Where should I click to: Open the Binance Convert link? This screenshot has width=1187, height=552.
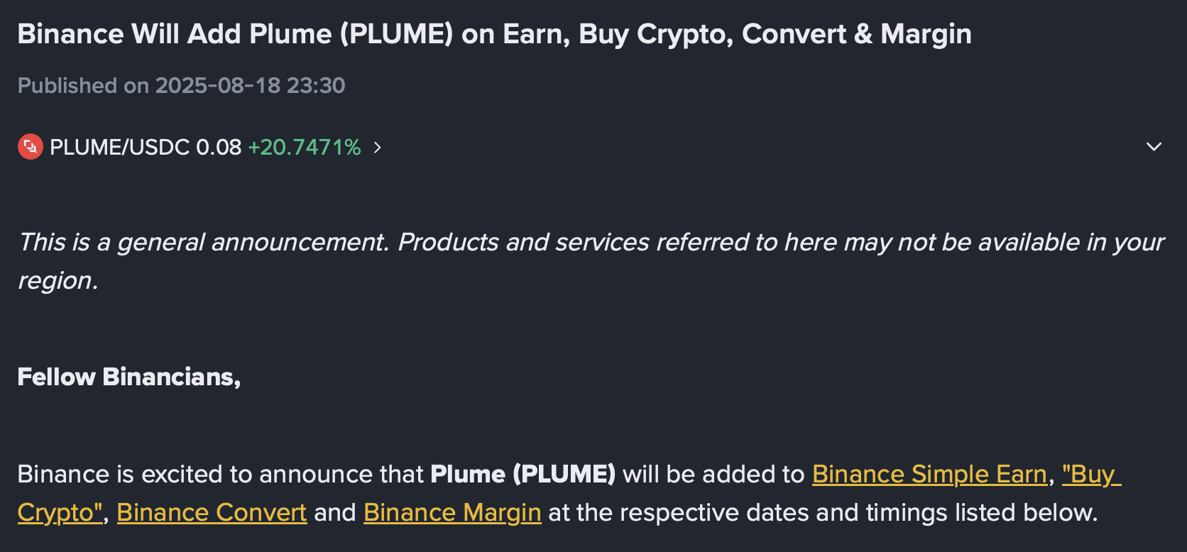tap(212, 512)
